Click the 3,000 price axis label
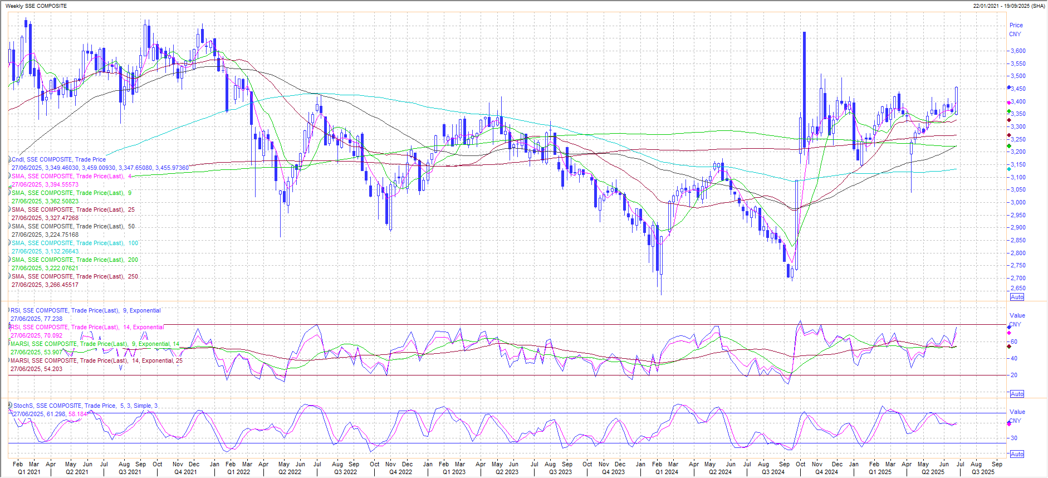Image resolution: width=1048 pixels, height=478 pixels. coord(1018,202)
